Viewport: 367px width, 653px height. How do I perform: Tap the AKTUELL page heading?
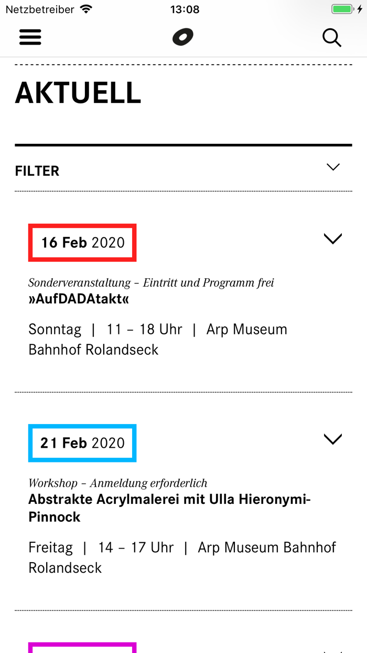tap(78, 93)
